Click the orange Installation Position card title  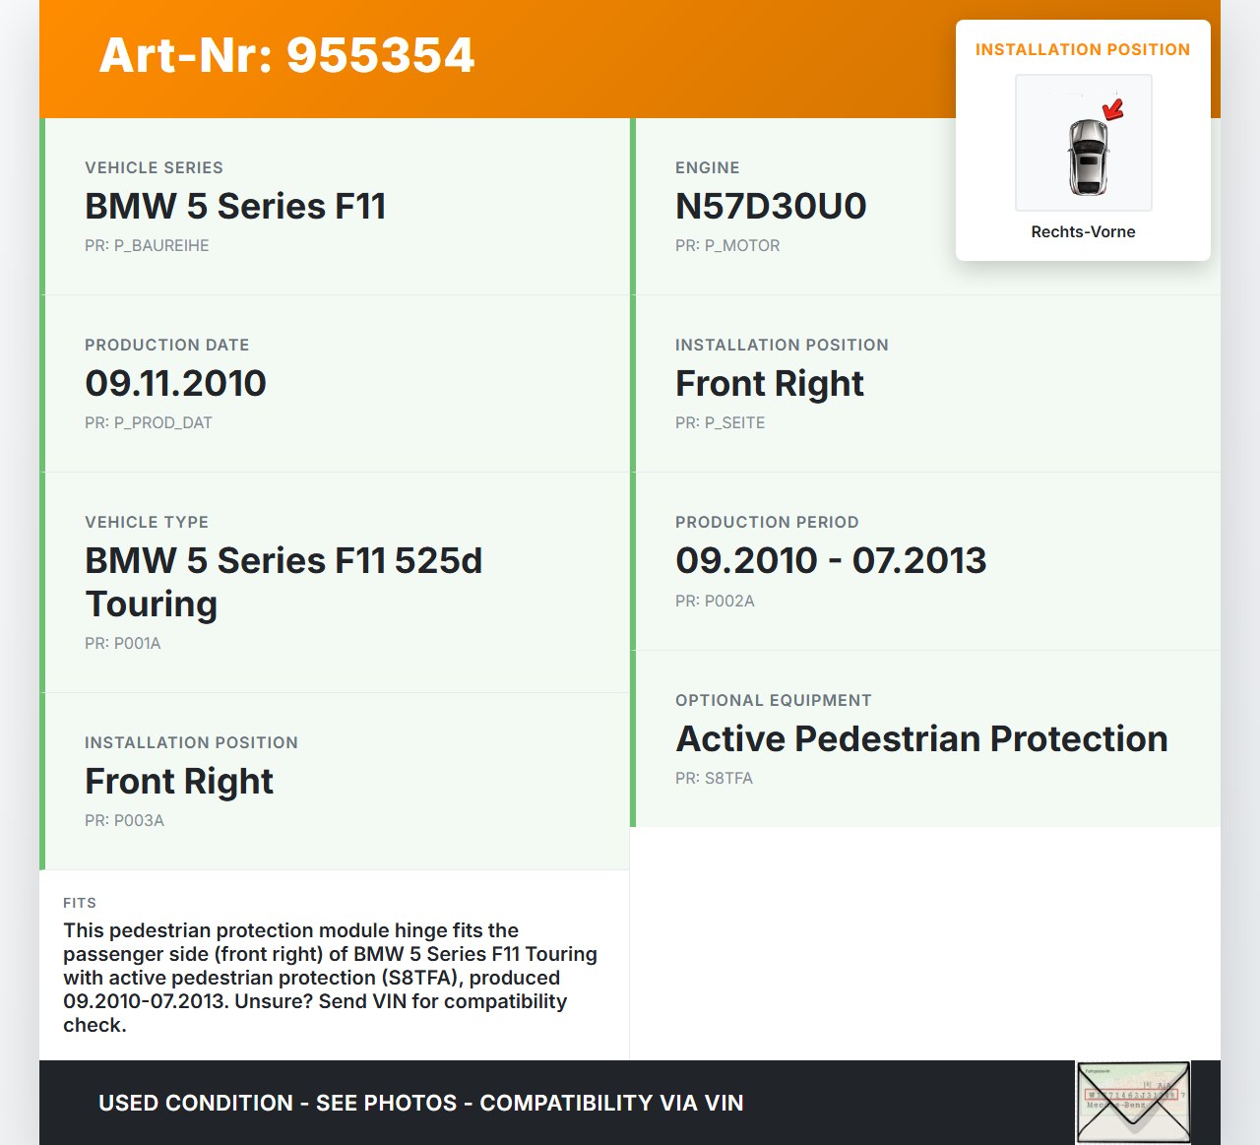tap(1082, 49)
